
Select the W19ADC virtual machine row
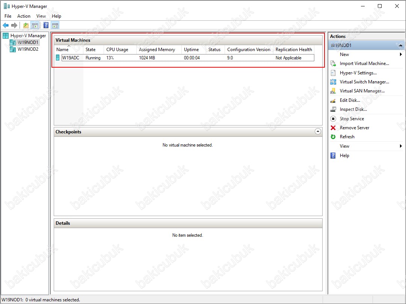coord(185,58)
